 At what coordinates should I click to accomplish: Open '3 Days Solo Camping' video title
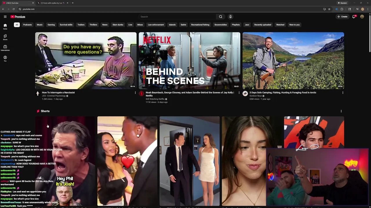point(283,93)
